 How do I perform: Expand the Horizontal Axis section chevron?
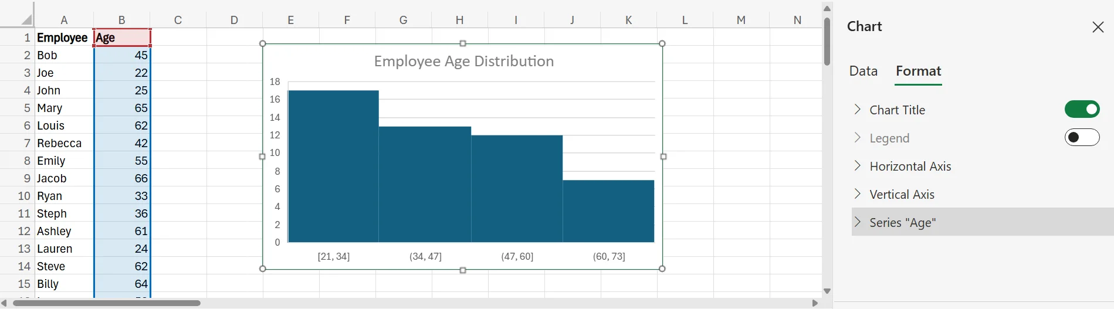click(x=858, y=165)
